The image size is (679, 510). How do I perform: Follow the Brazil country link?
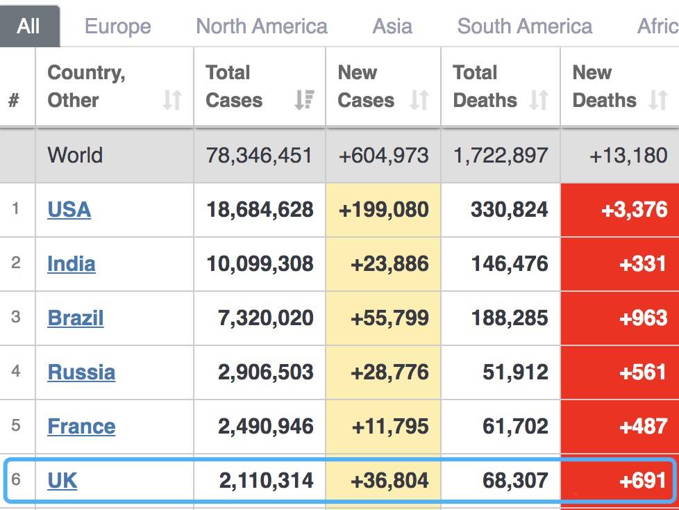(76, 318)
